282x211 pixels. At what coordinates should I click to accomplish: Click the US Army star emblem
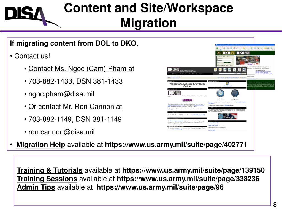219,53
